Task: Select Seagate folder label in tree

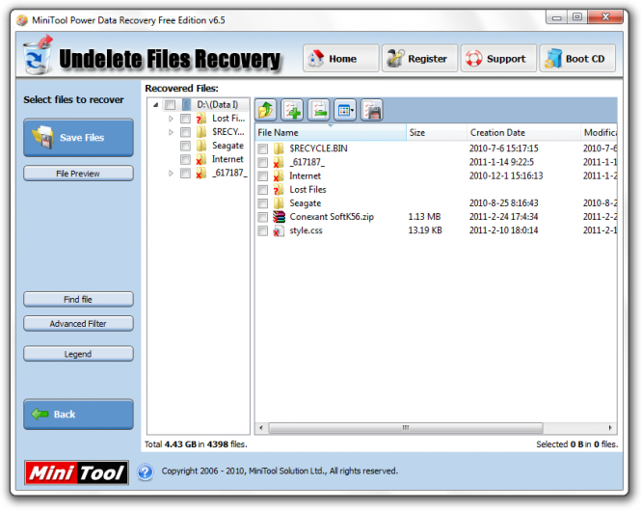Action: (x=227, y=146)
